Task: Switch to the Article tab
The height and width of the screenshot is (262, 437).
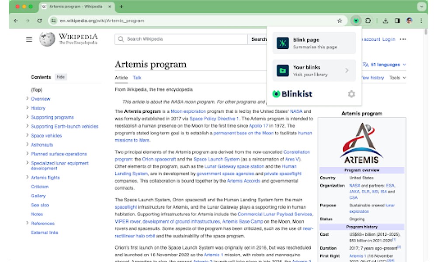Action: (x=121, y=78)
